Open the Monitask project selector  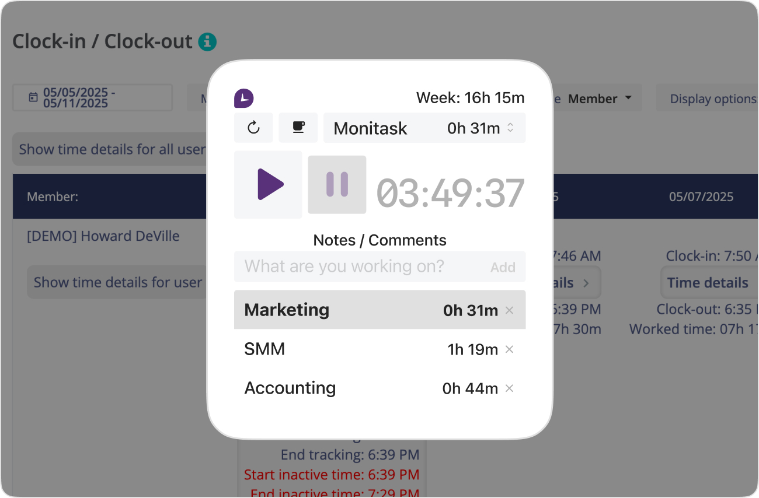(424, 128)
